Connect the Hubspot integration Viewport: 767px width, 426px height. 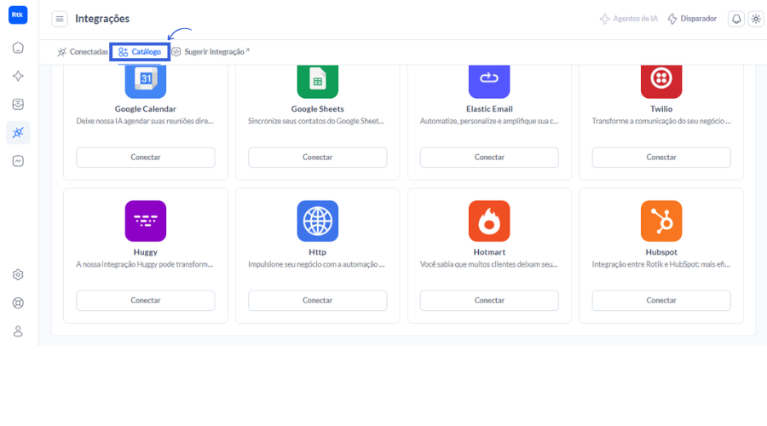click(x=661, y=301)
